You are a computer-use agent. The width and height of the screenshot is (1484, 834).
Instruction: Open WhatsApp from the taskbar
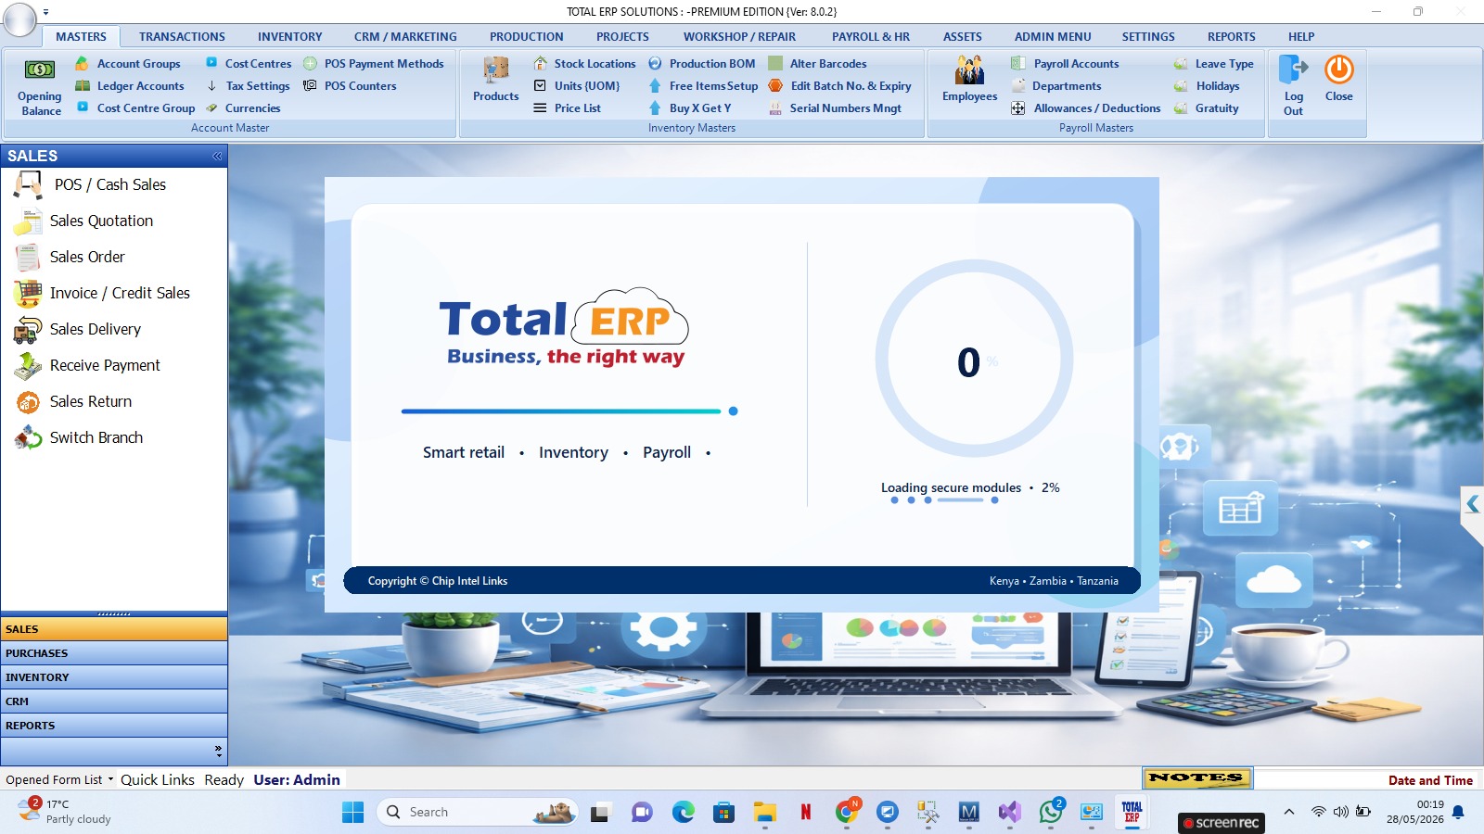pos(1051,813)
